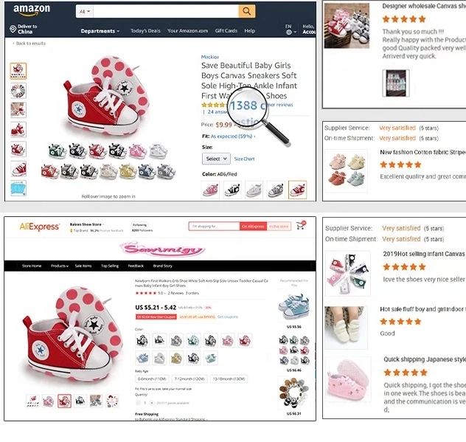
Task: Click the Sewimigy store banner logo
Action: point(162,249)
